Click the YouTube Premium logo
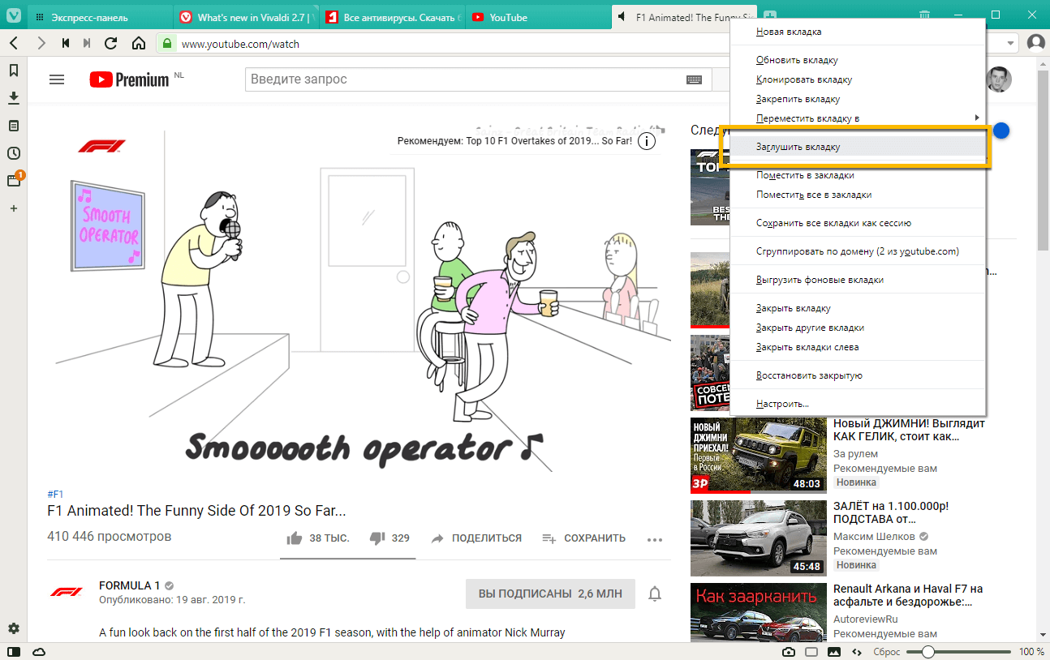This screenshot has height=660, width=1050. click(130, 79)
